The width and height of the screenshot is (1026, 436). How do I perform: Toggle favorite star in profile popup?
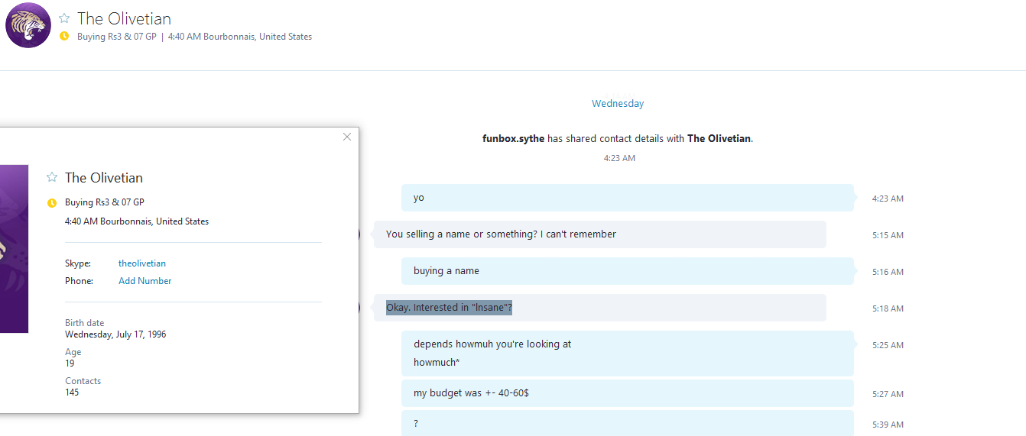pos(52,177)
